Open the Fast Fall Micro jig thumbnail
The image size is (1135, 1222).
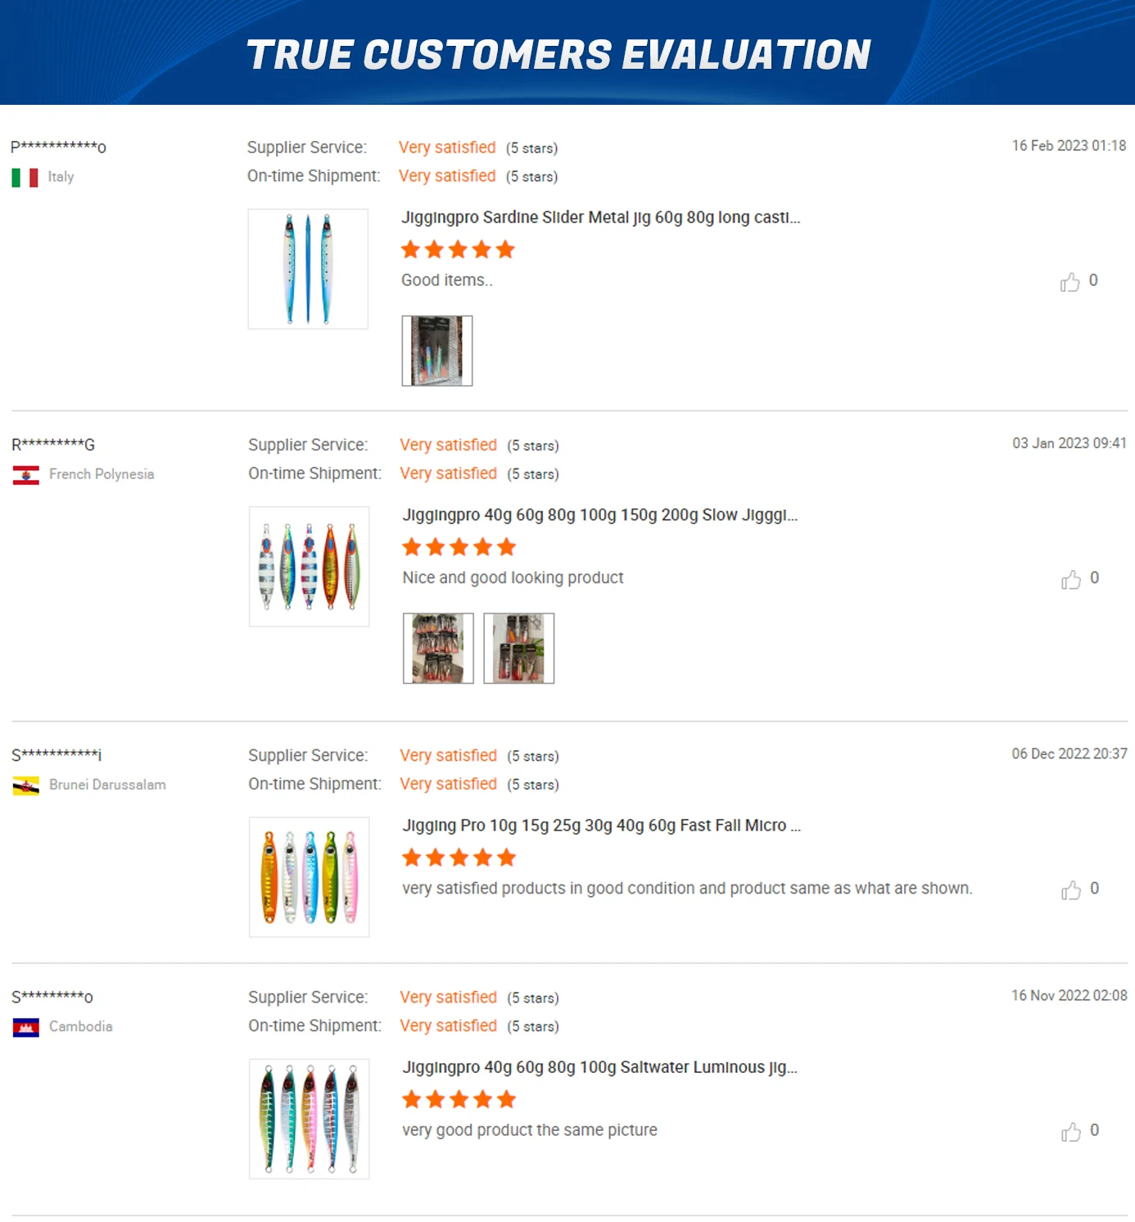(309, 876)
